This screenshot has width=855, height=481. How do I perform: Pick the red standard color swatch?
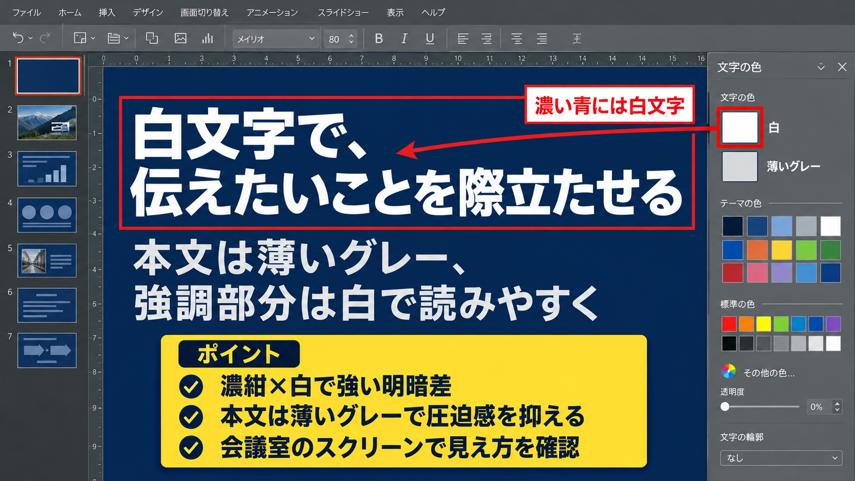(x=729, y=324)
